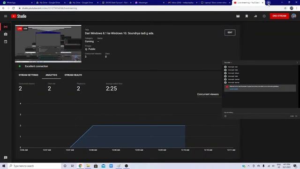Click the Learn more link in chat notice

tap(233, 89)
